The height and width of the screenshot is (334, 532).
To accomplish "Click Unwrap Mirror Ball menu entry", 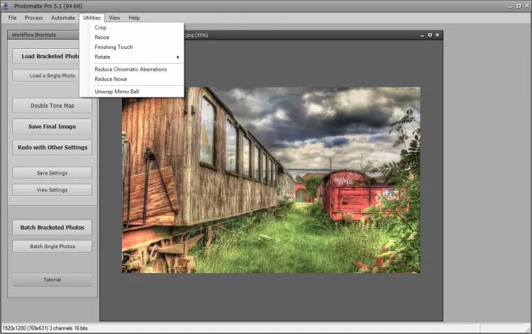I will click(116, 91).
